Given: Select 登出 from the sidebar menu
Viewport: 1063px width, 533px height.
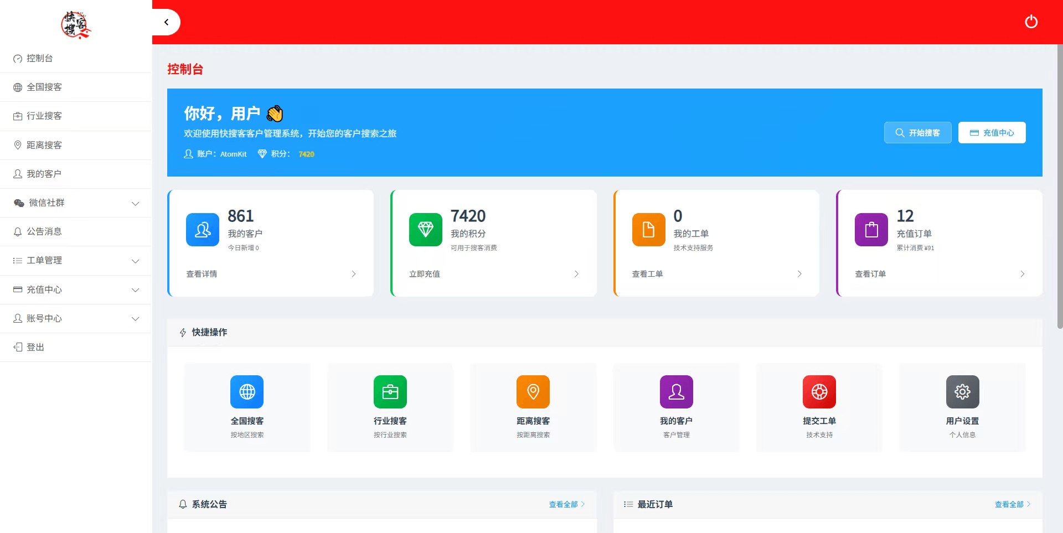Looking at the screenshot, I should [35, 347].
